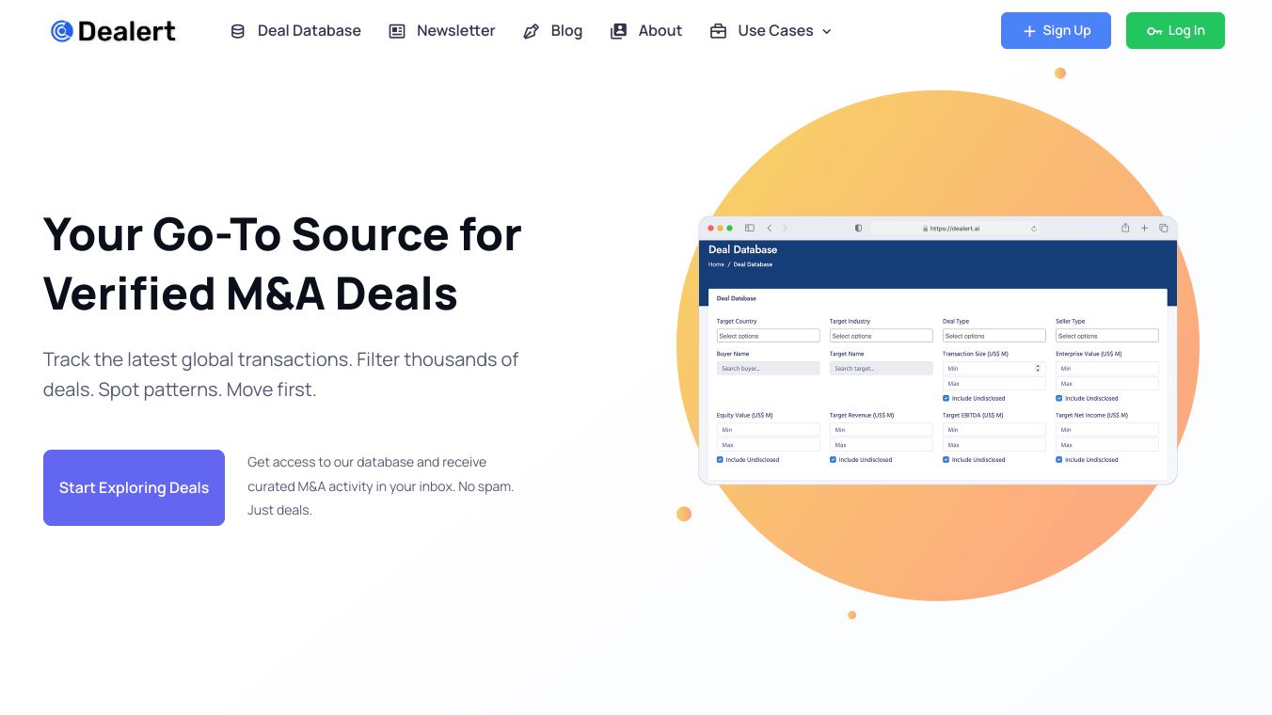Click the shield privacy icon in mock browser
The height and width of the screenshot is (715, 1272).
858,228
